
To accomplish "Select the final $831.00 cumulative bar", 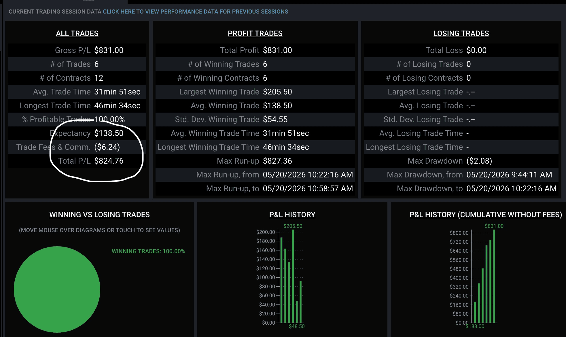I will 494,276.
